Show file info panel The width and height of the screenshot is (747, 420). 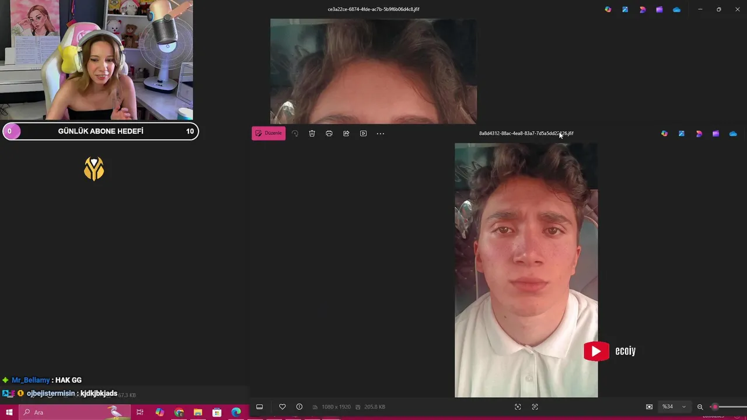coord(299,407)
